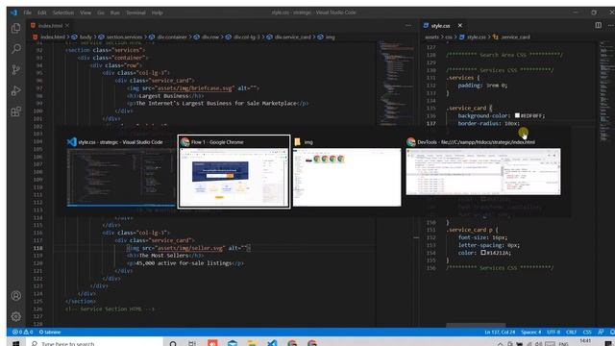Click CSS language mode in status bar
615x346 pixels.
(587, 332)
